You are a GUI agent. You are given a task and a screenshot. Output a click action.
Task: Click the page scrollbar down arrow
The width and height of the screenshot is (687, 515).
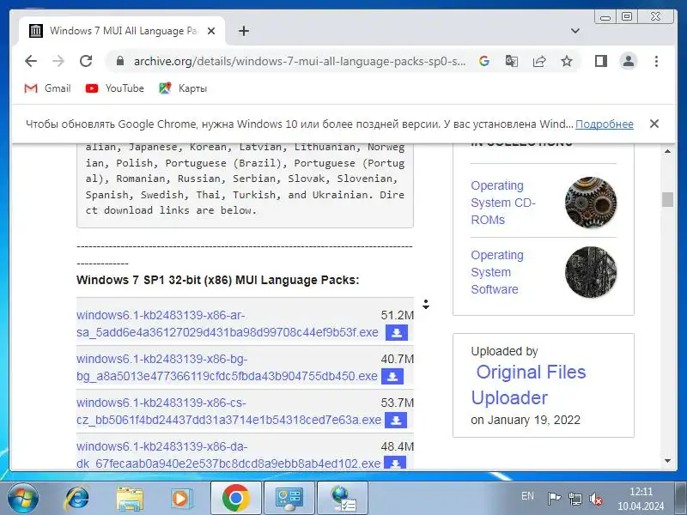[667, 461]
